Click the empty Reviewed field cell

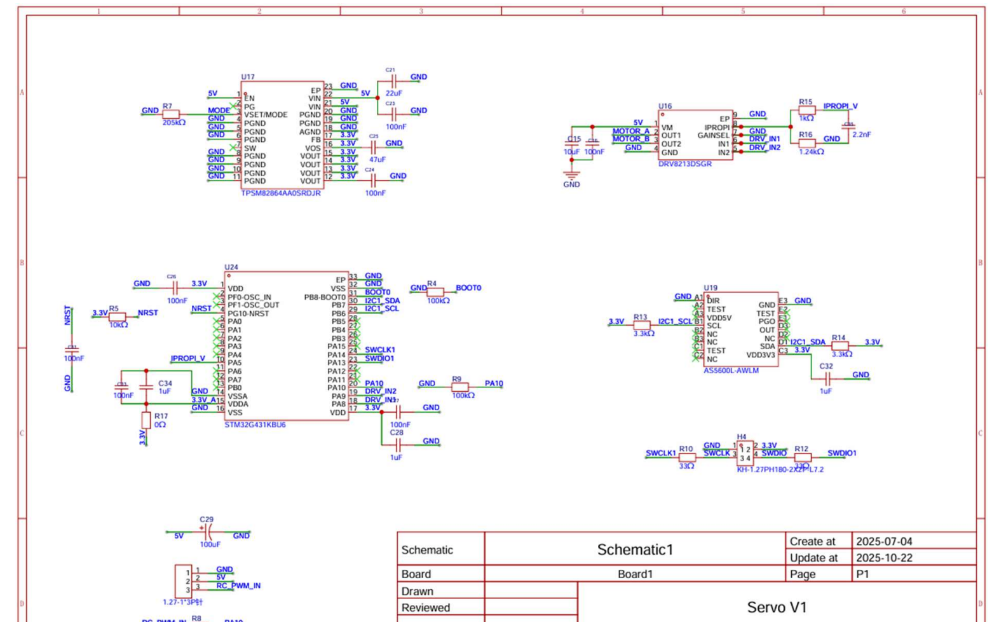tap(531, 607)
